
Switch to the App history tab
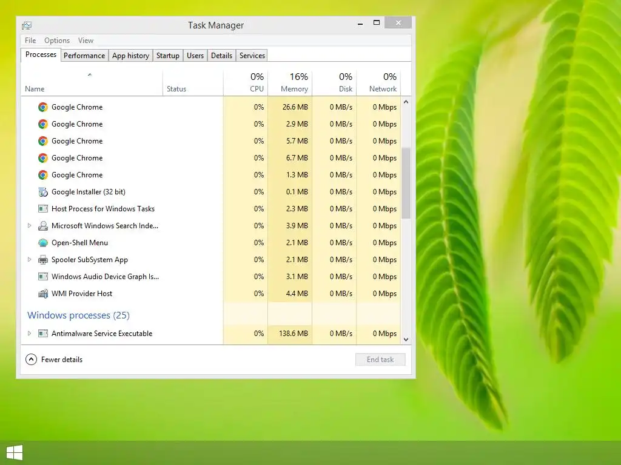click(131, 56)
